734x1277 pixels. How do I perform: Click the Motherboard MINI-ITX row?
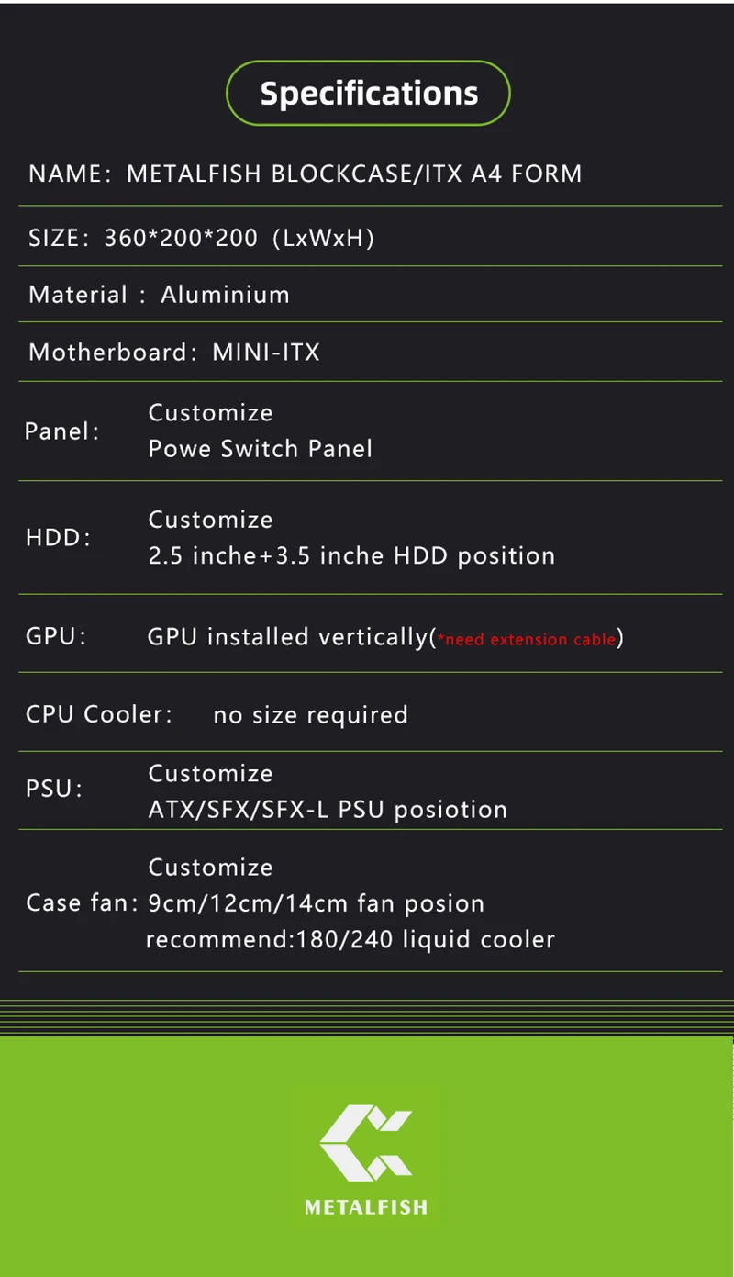point(174,353)
